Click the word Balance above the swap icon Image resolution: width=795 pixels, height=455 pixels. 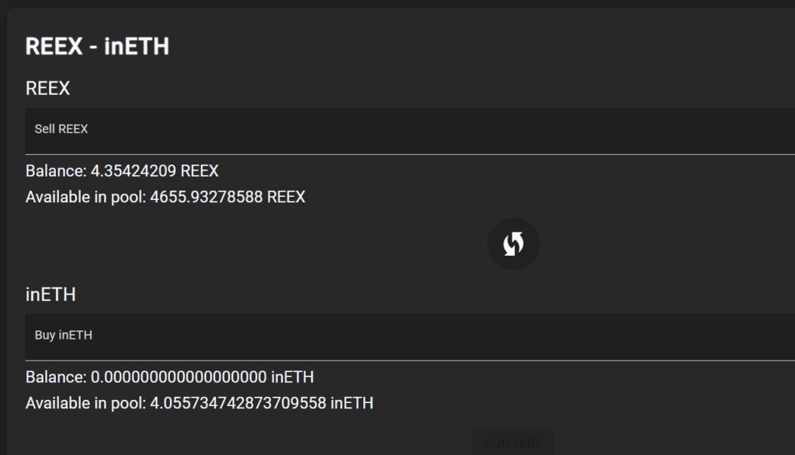tap(56, 171)
